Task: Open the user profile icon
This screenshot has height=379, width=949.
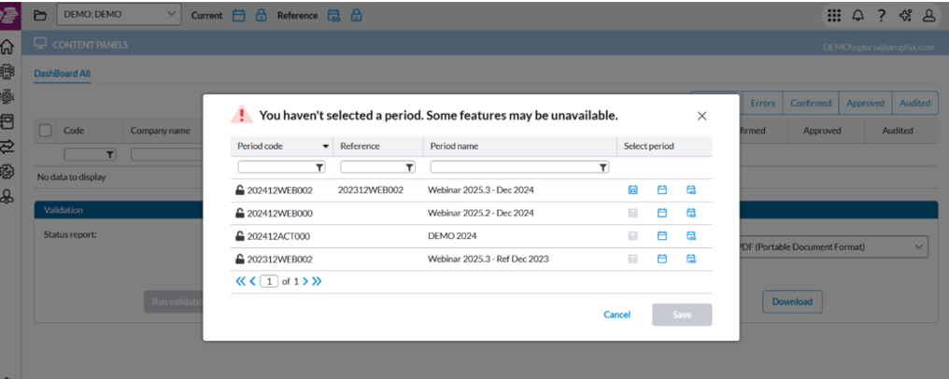Action: pyautogui.click(x=928, y=15)
